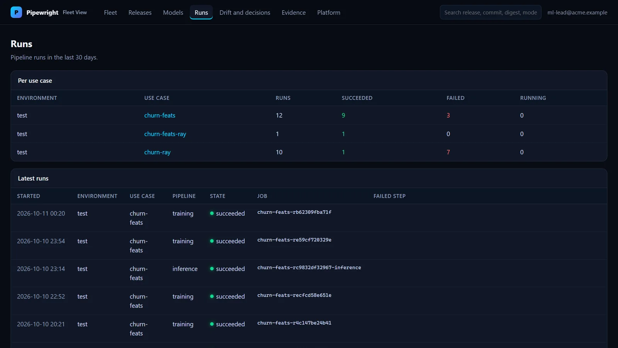Click the FAILED STEP column header
Screen dimensions: 618x348
coord(389,196)
